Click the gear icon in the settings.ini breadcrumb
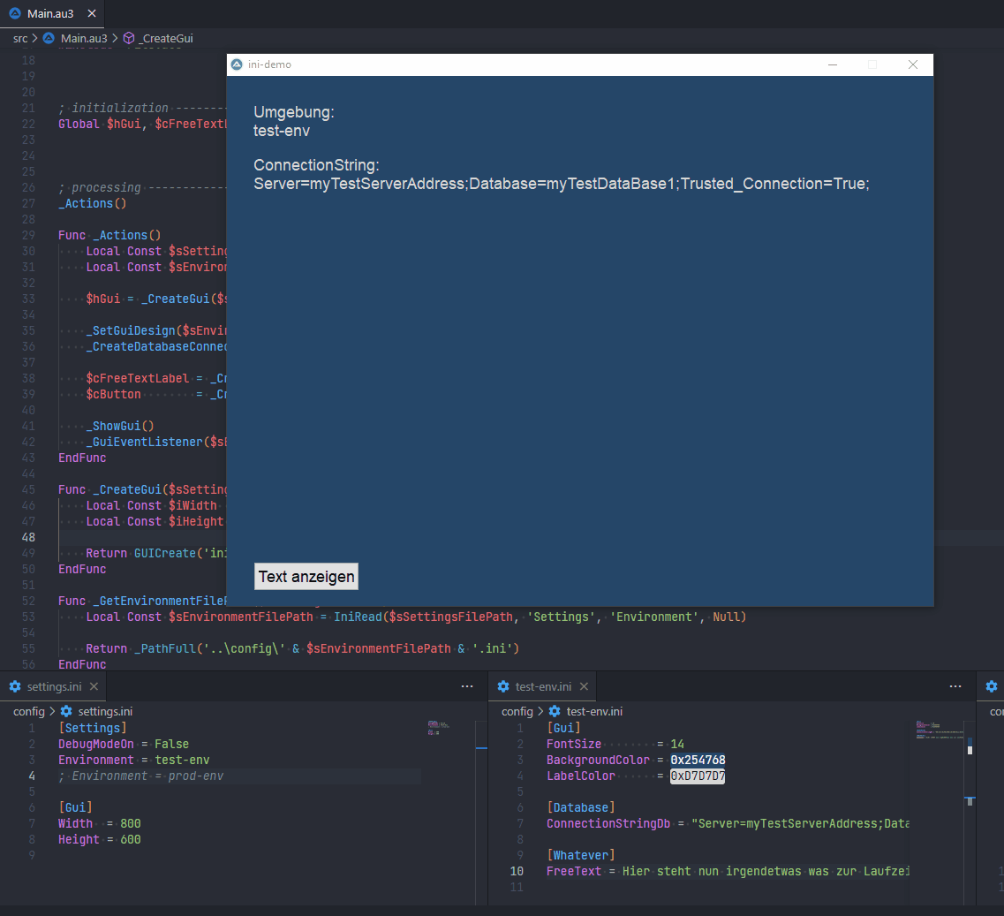The image size is (1004, 916). 66,711
